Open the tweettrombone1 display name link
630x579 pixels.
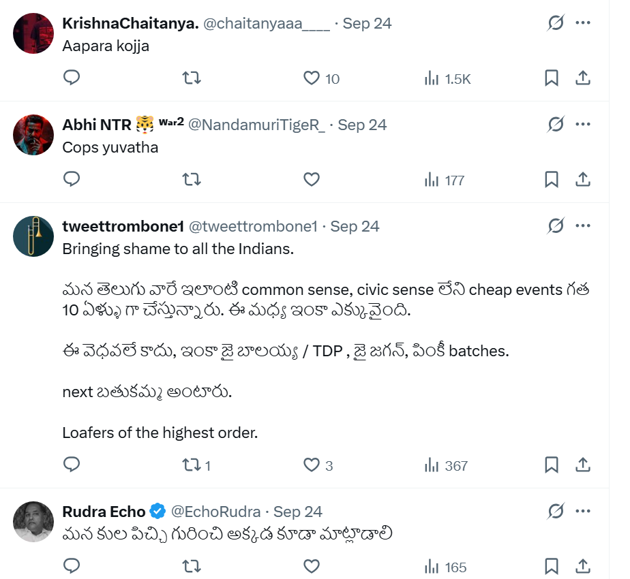pos(122,226)
